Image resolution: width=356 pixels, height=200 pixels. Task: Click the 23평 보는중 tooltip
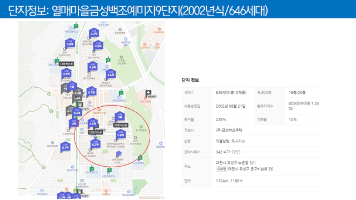[x=121, y=125]
